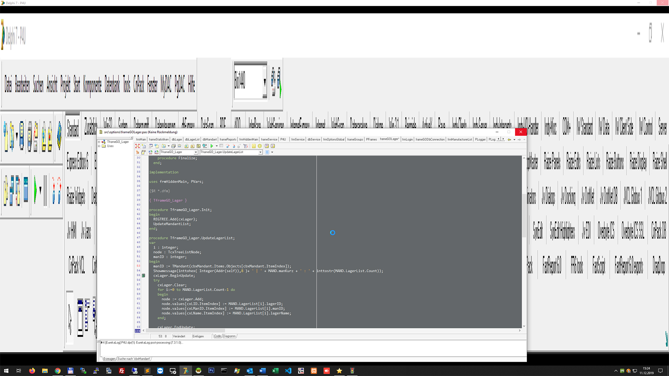This screenshot has height=376, width=669.
Task: Open the "Suche nach 'cbxMandant'" message tab
Action: (134, 359)
